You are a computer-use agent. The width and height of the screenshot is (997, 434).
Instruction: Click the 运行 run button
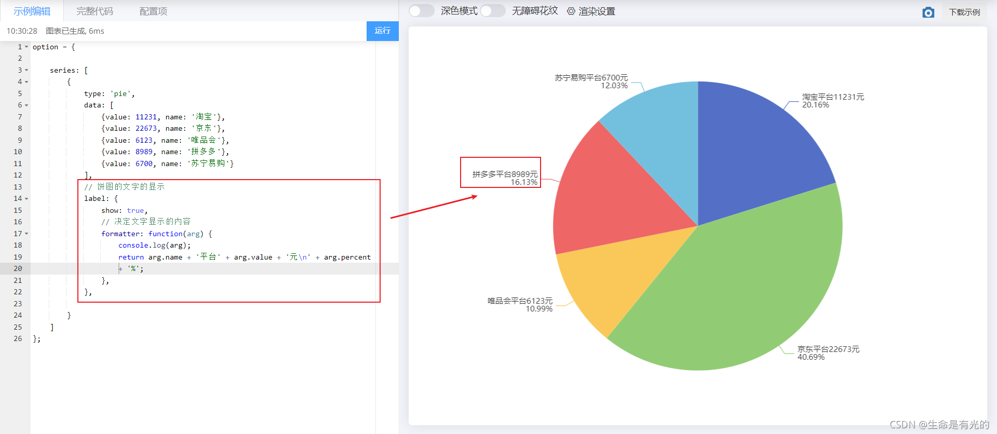click(x=383, y=31)
